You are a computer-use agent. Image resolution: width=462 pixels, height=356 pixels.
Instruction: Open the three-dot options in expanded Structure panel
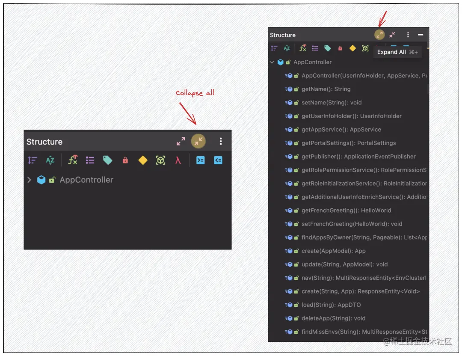coord(408,35)
